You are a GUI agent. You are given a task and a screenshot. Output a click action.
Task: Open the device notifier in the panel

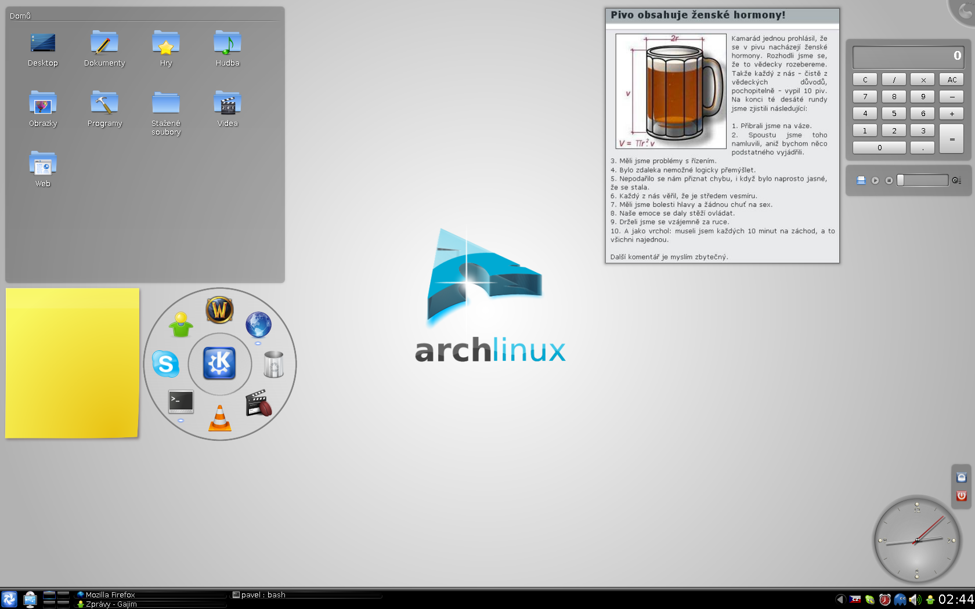pyautogui.click(x=30, y=599)
